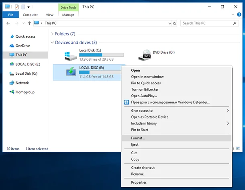Click the Properties quick access toolbar icon
245x190 pixels.
coord(17,7)
